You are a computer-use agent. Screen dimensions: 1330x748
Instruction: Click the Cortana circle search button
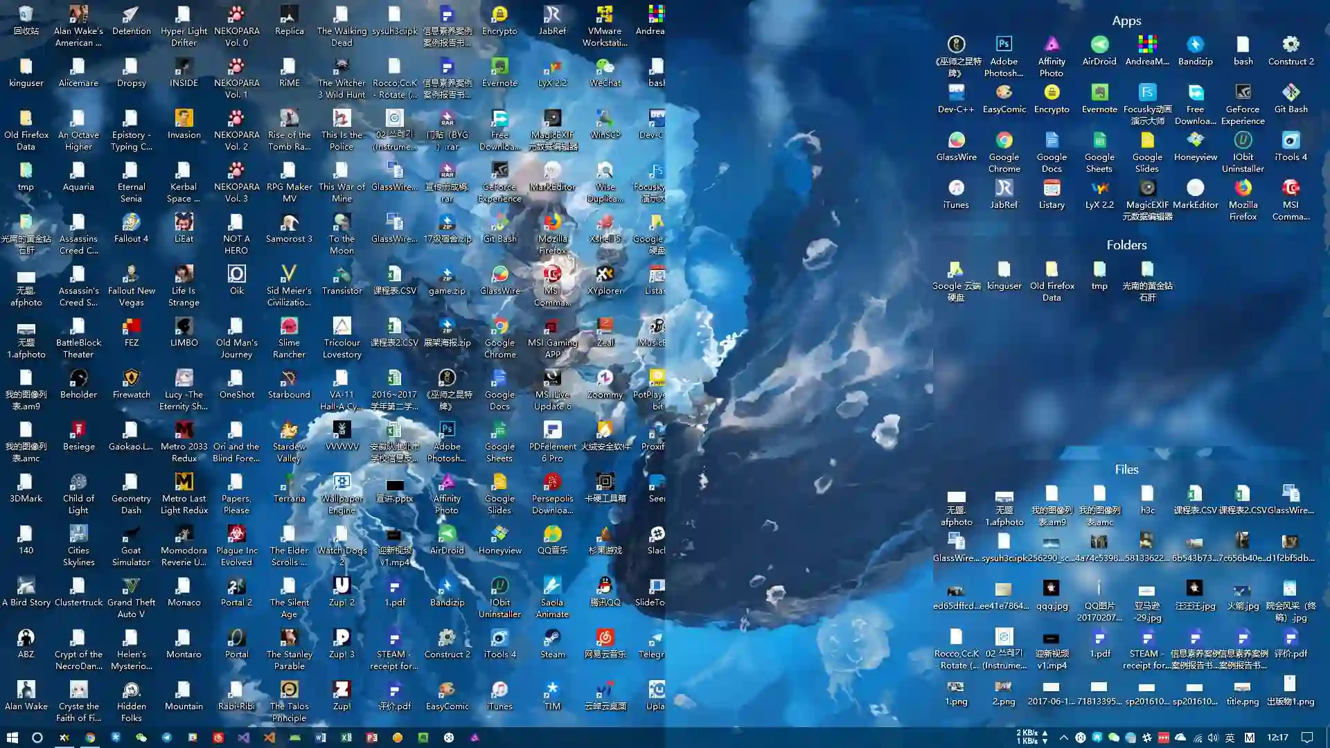click(x=37, y=738)
